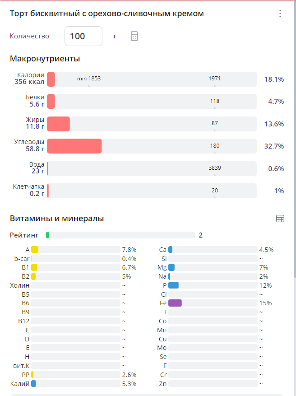Click the quantity input field
Viewport: 296px width, 396px height.
(83, 36)
